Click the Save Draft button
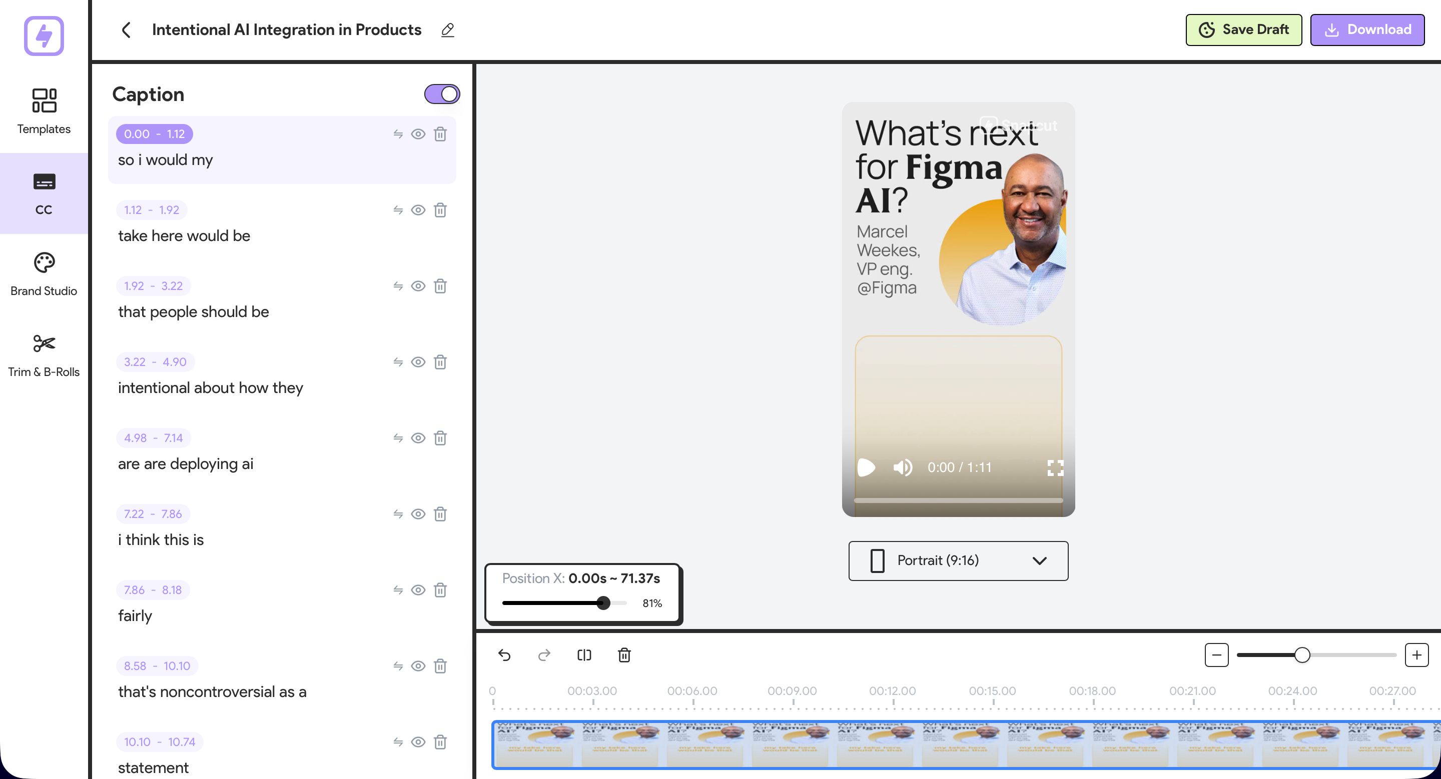Image resolution: width=1441 pixels, height=779 pixels. click(x=1243, y=29)
